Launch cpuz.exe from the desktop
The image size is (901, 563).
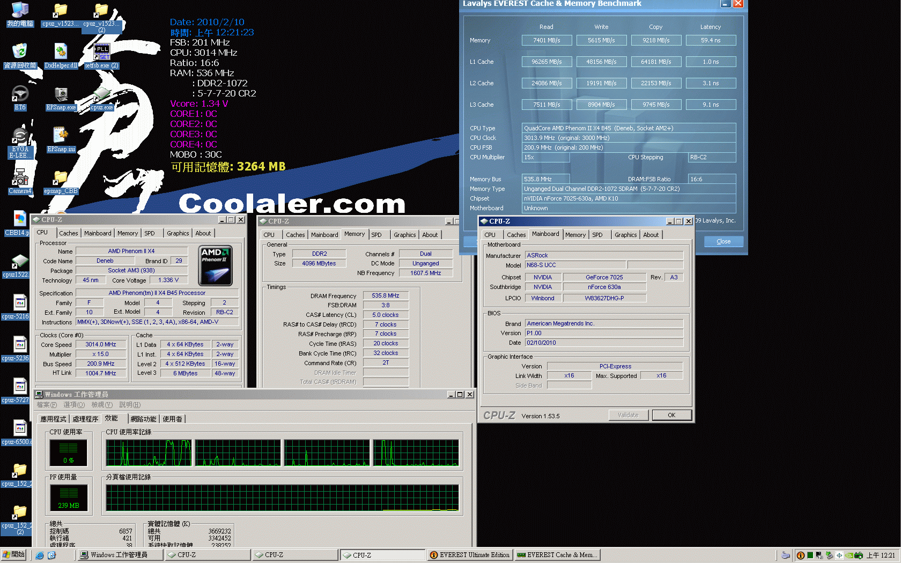(101, 98)
